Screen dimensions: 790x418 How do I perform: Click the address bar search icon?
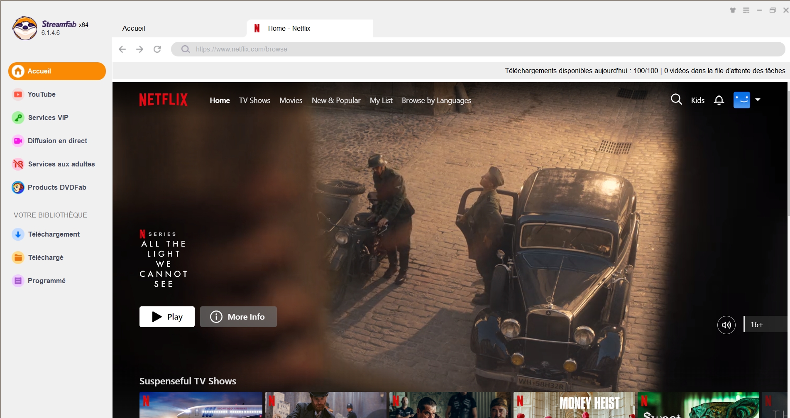coord(186,49)
